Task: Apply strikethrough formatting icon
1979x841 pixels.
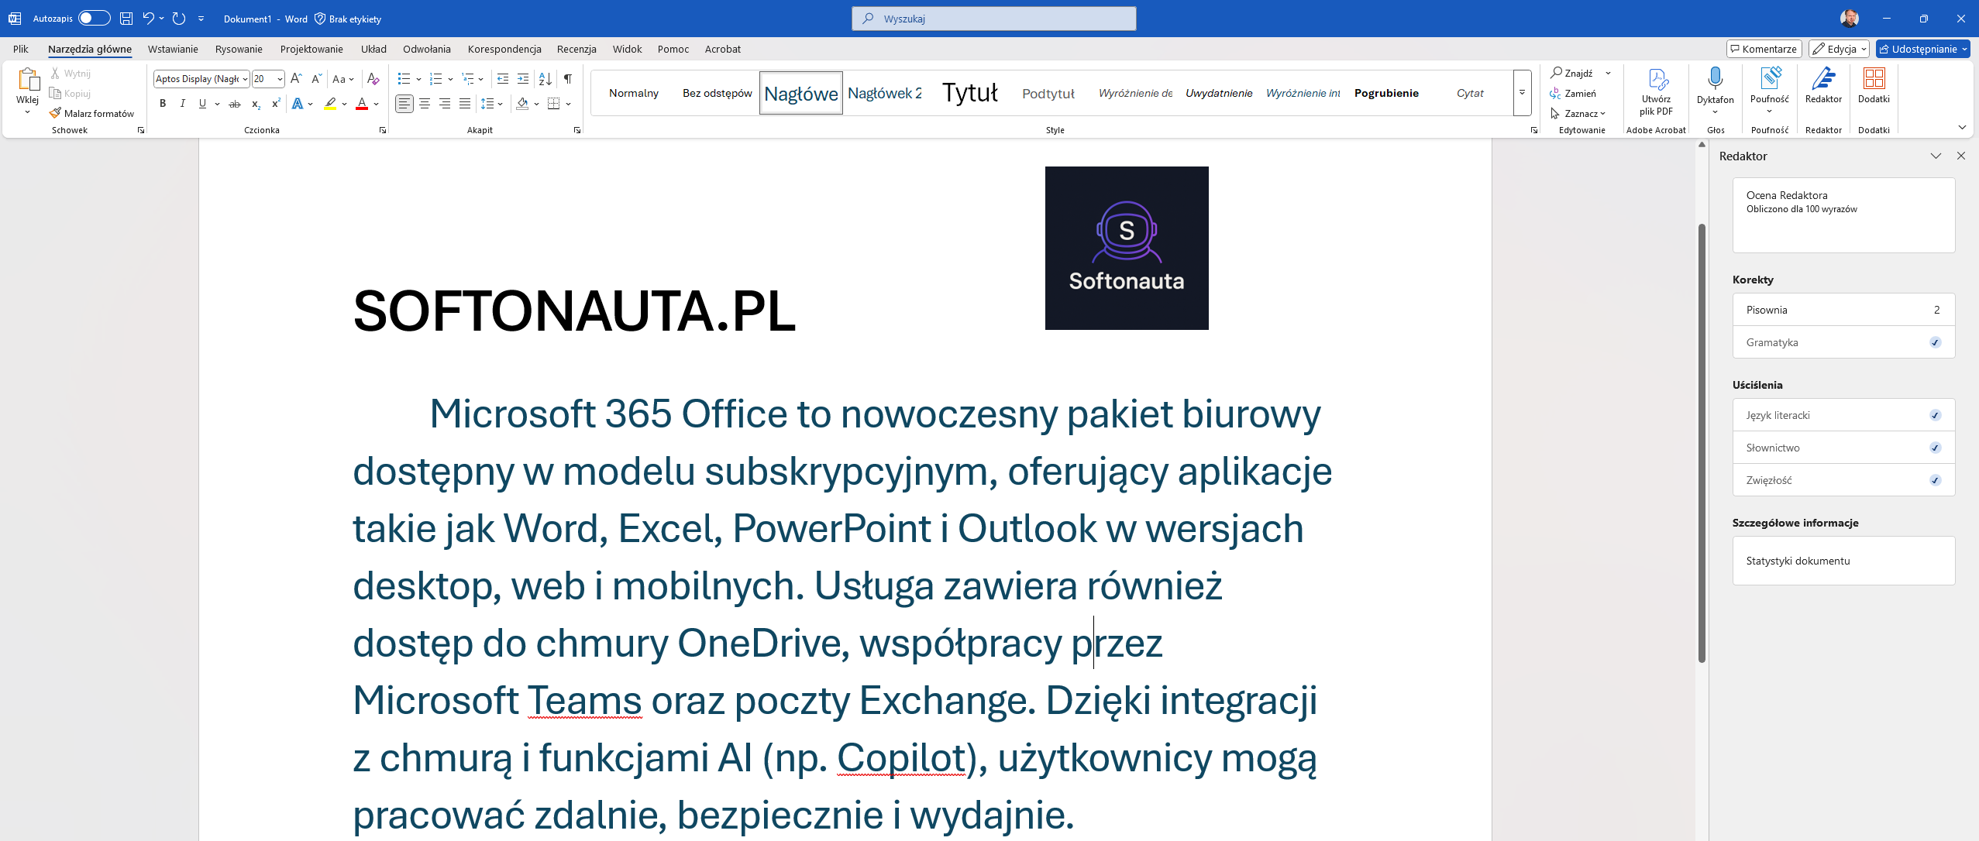Action: (235, 104)
